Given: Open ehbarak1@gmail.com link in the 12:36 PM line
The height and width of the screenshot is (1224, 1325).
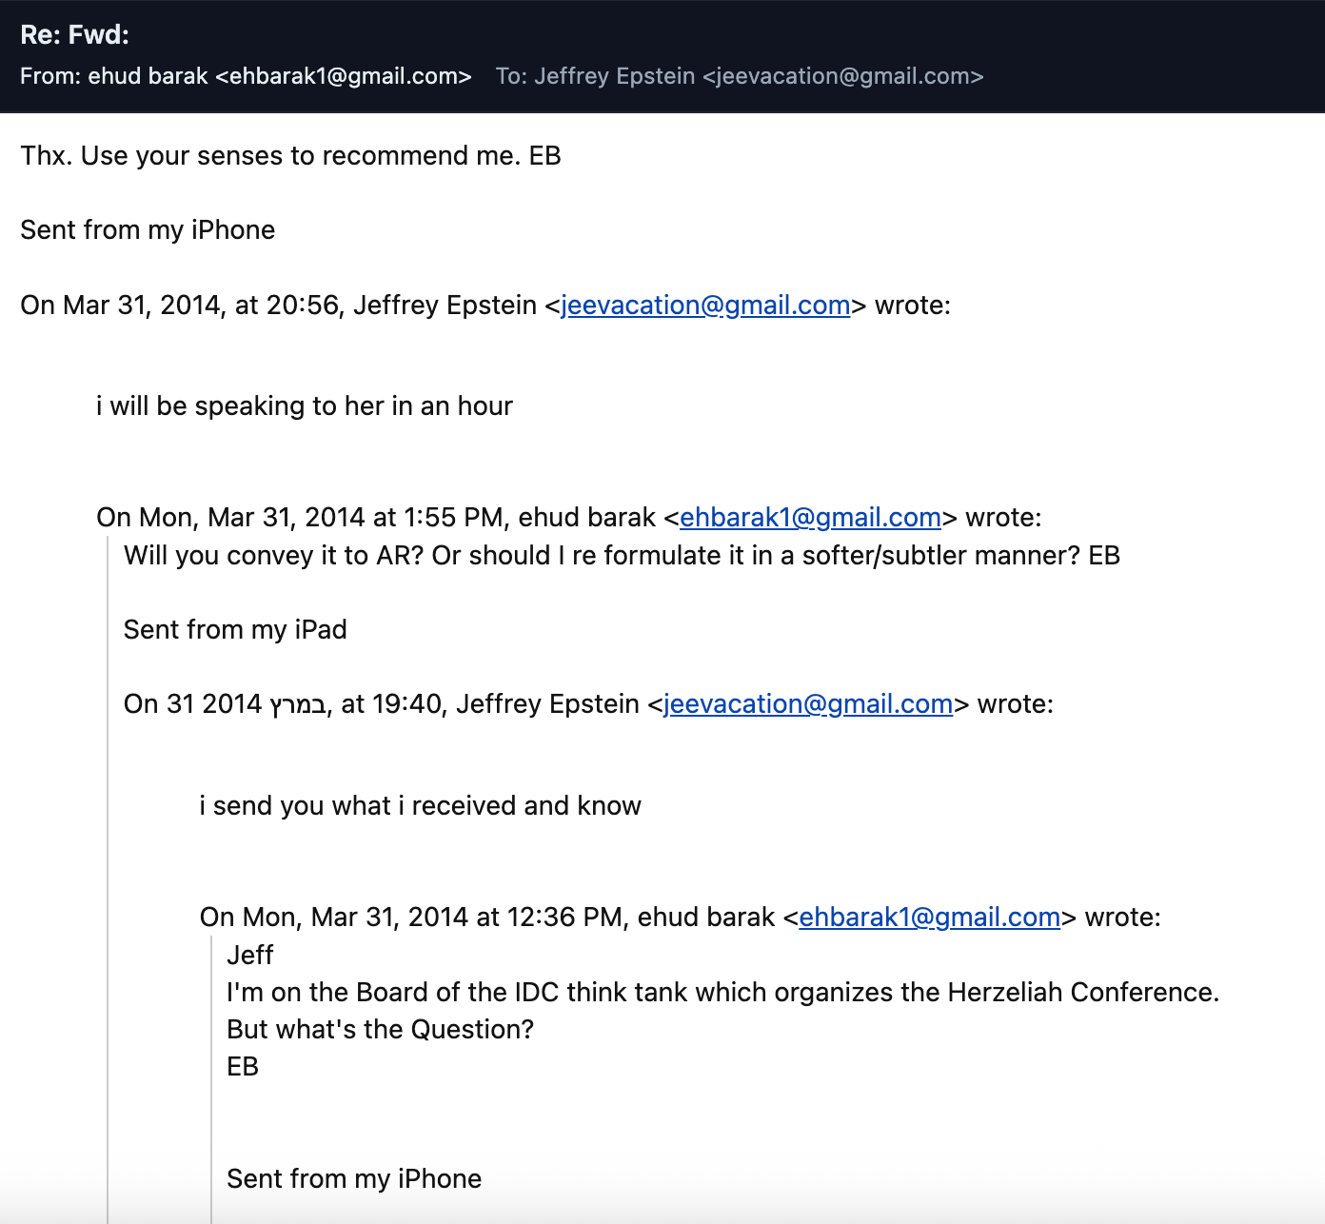Looking at the screenshot, I should tap(930, 917).
